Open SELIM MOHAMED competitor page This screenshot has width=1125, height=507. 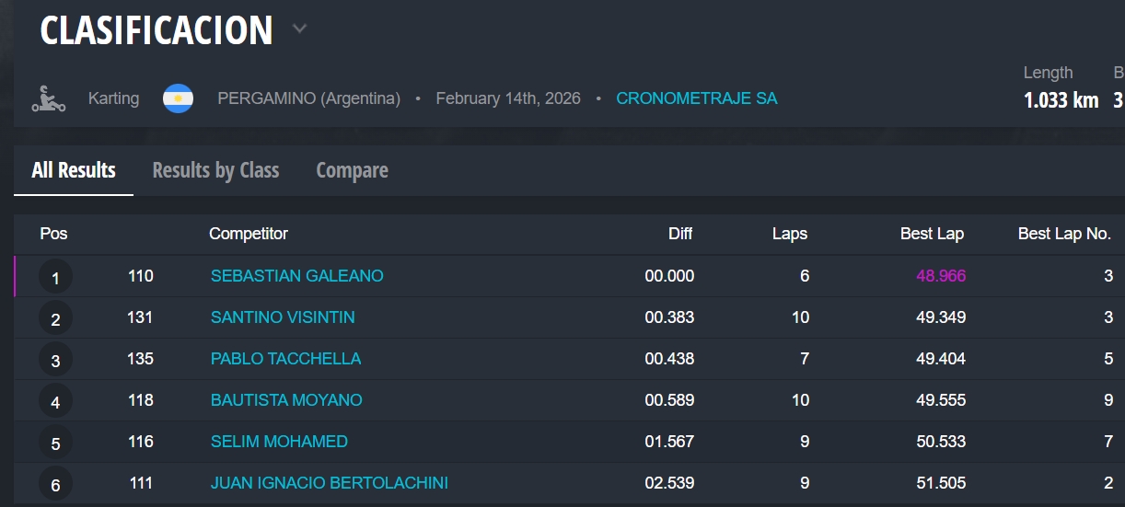click(x=279, y=442)
